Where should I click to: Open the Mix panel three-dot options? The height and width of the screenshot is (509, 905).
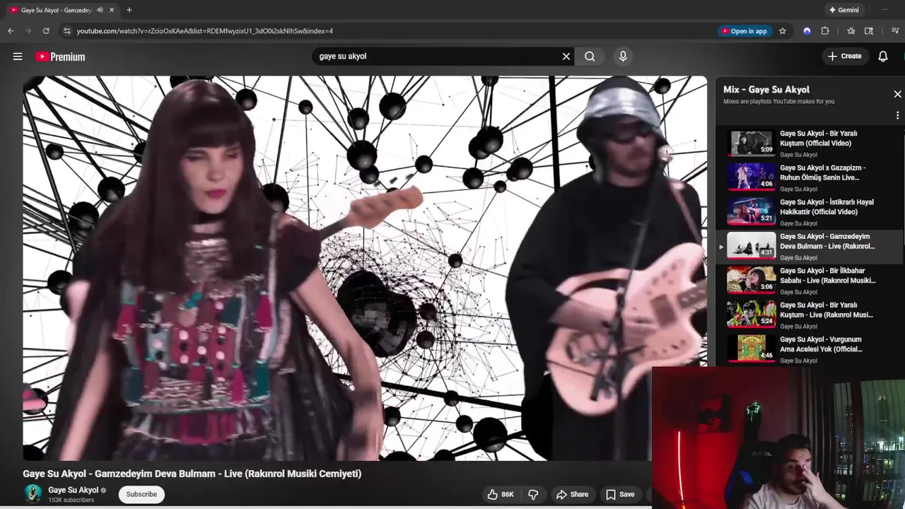click(898, 115)
